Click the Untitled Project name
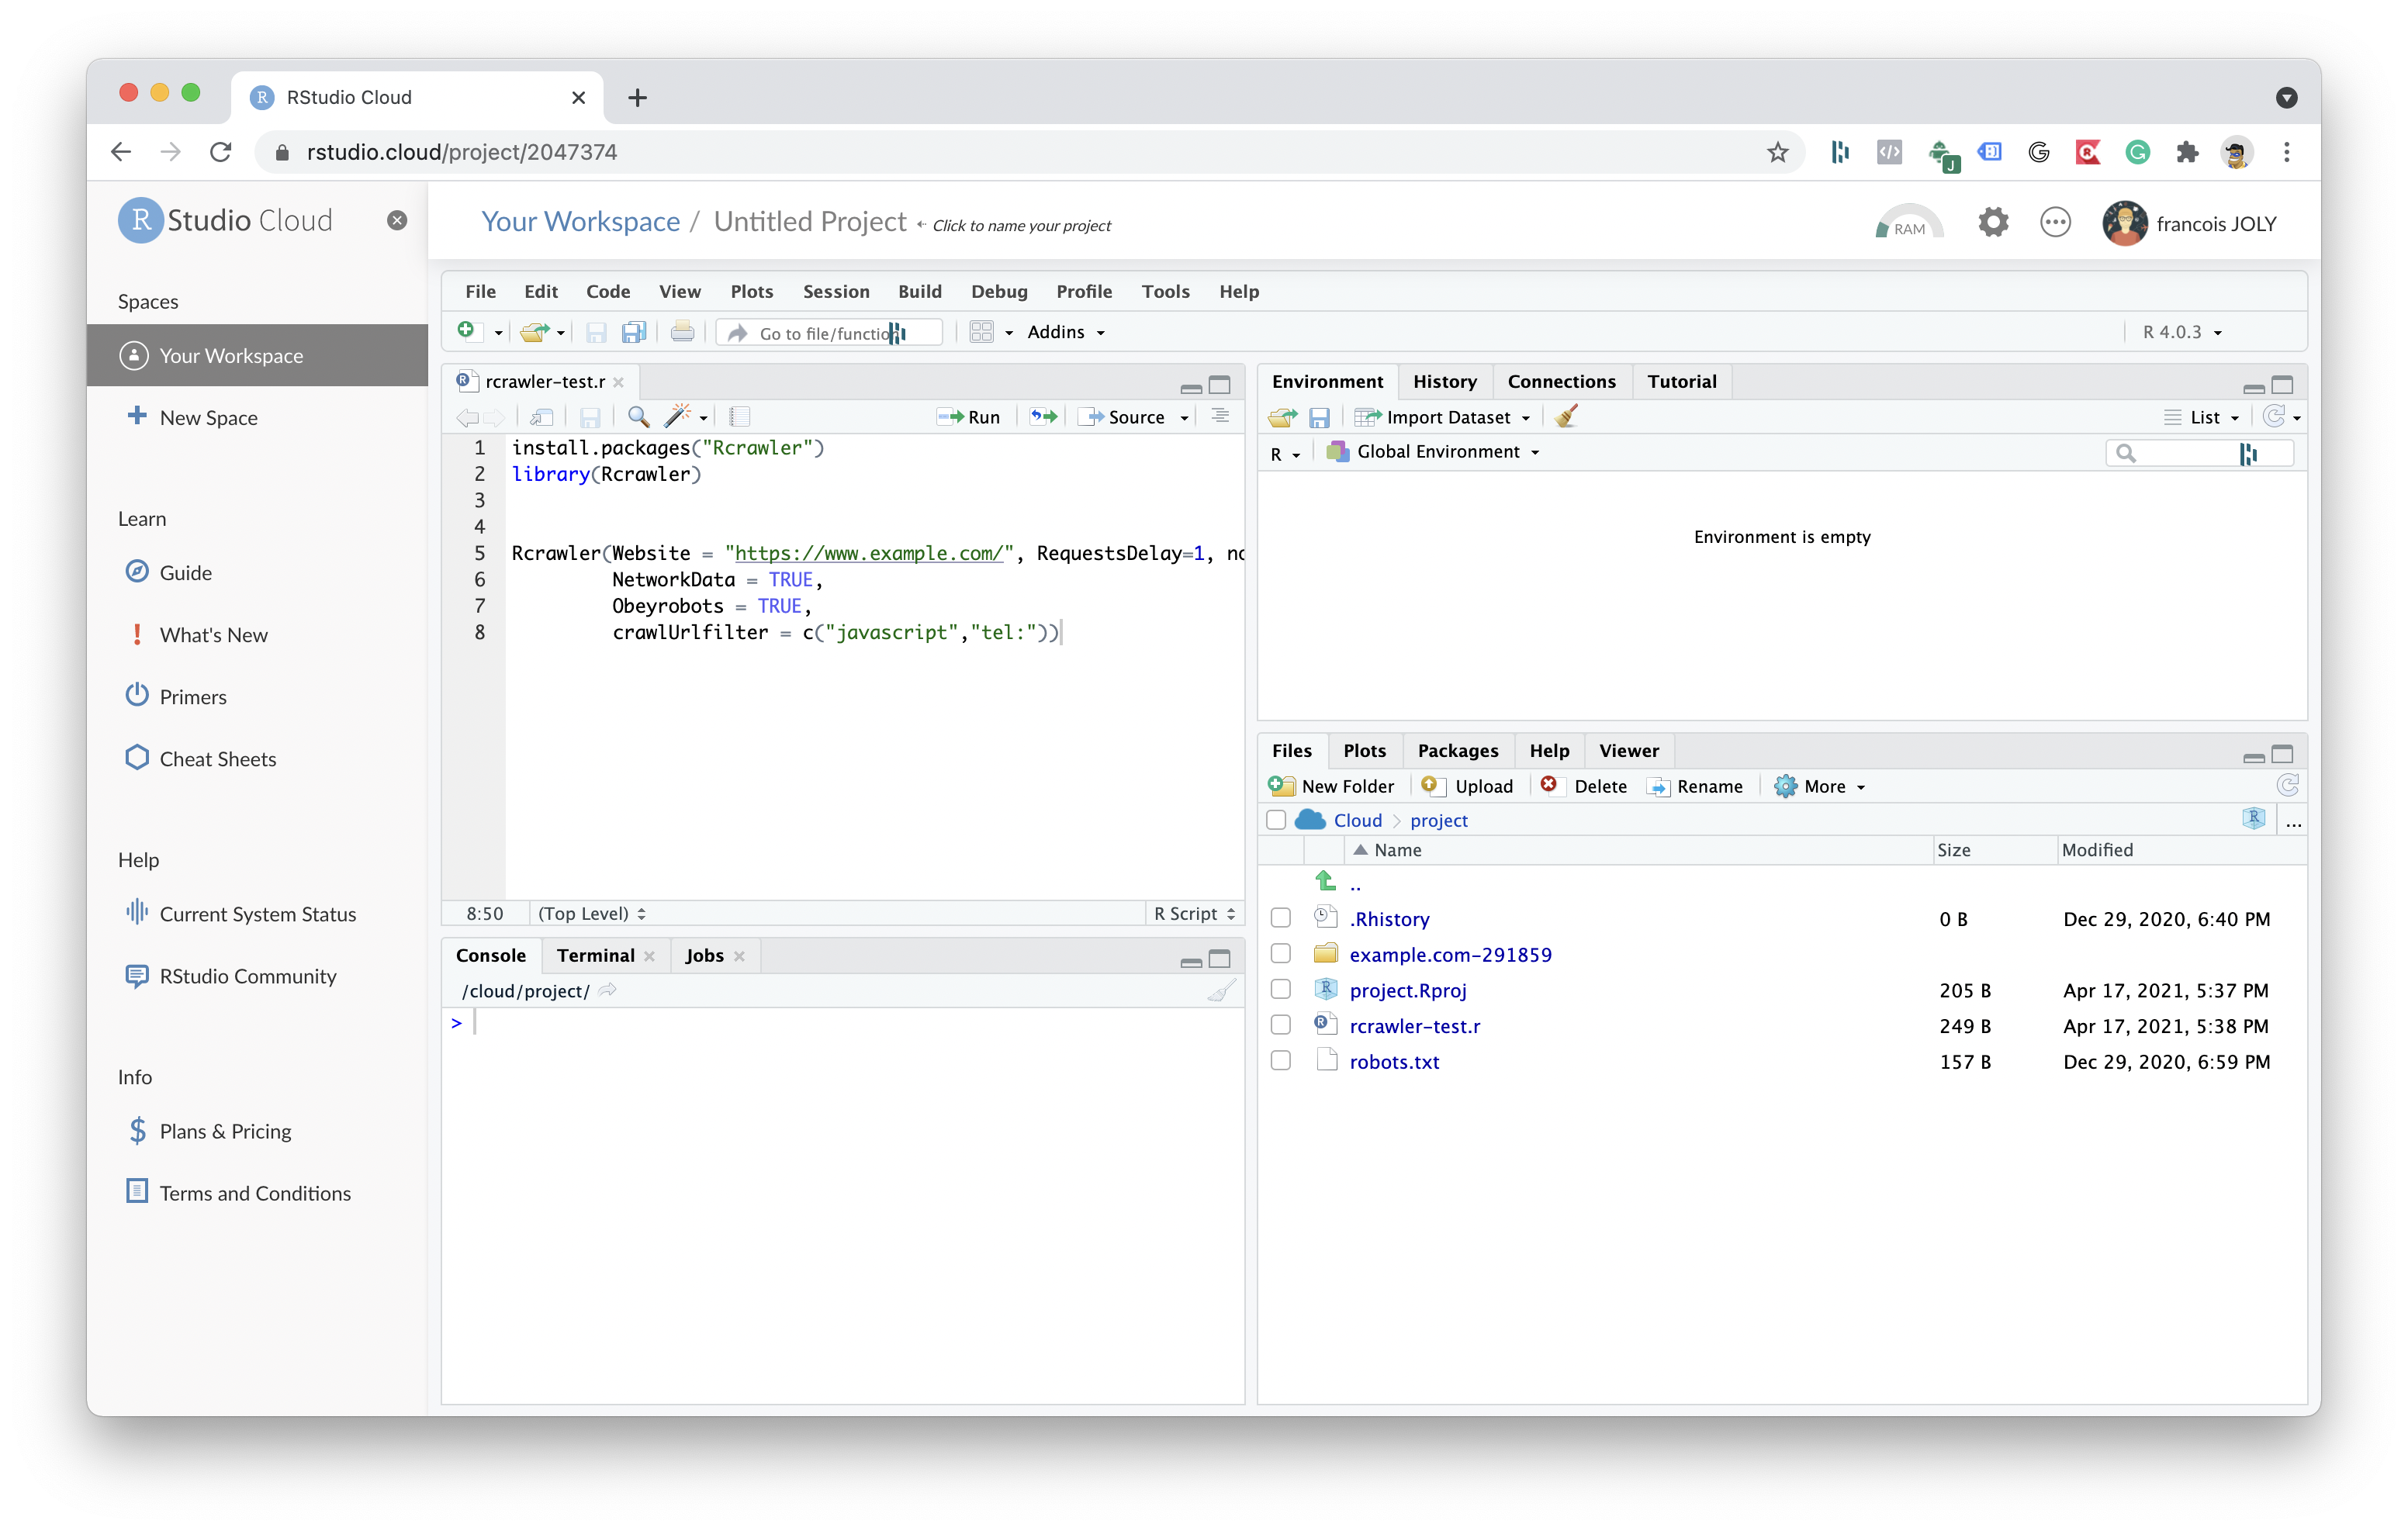This screenshot has width=2408, height=1531. 810,221
